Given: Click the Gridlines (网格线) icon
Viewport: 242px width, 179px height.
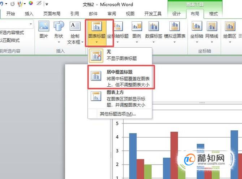Looking at the screenshot, I should tap(212, 26).
